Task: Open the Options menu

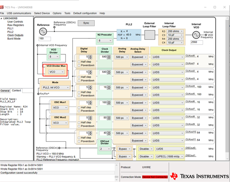Action: click(x=57, y=13)
